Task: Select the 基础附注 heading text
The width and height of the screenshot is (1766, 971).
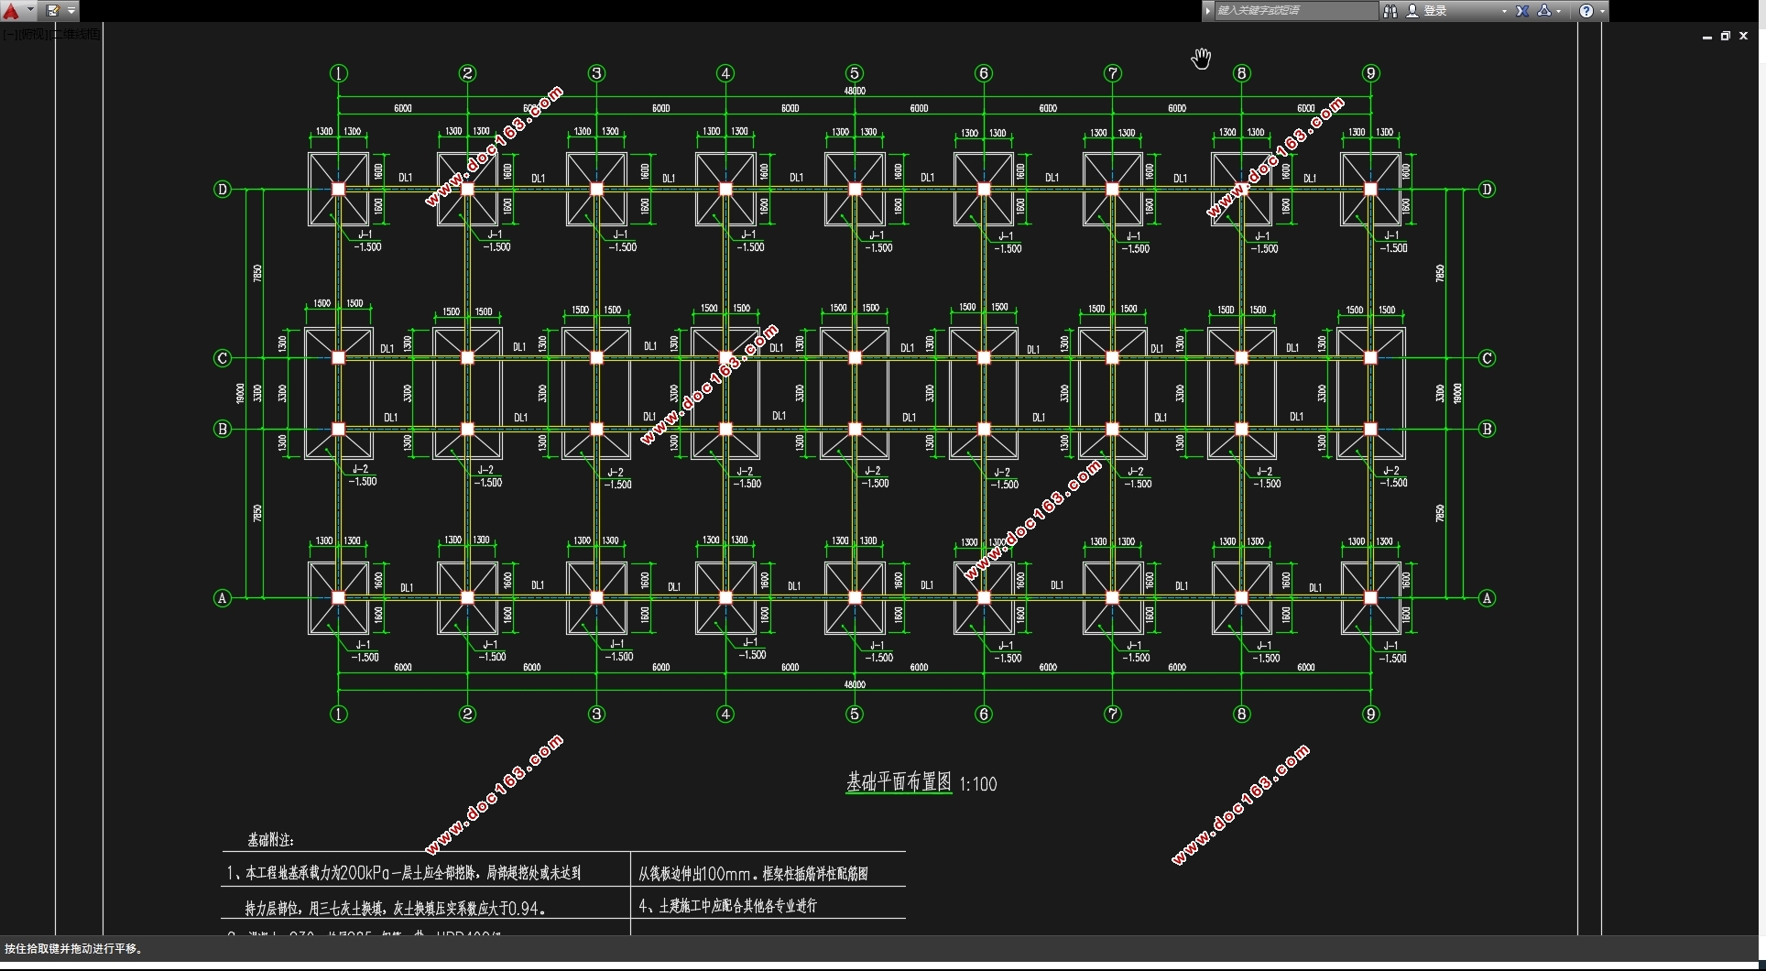Action: point(270,840)
